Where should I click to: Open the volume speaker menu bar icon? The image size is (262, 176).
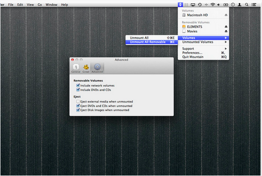point(219,5)
